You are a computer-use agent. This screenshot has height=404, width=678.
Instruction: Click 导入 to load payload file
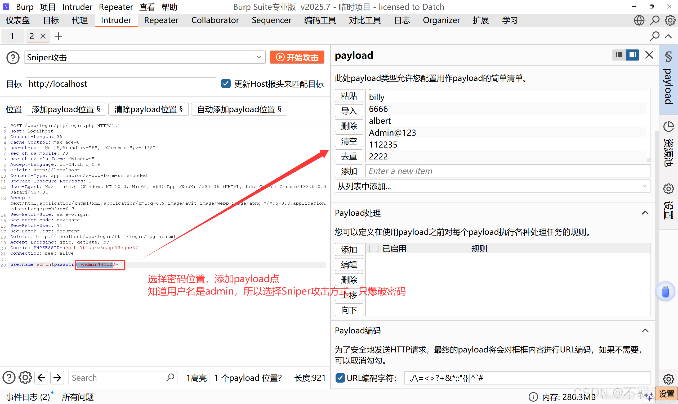(349, 111)
